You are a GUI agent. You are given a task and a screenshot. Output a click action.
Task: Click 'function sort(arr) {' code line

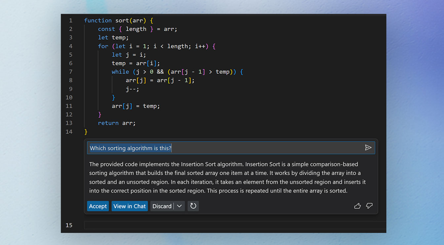coord(119,20)
